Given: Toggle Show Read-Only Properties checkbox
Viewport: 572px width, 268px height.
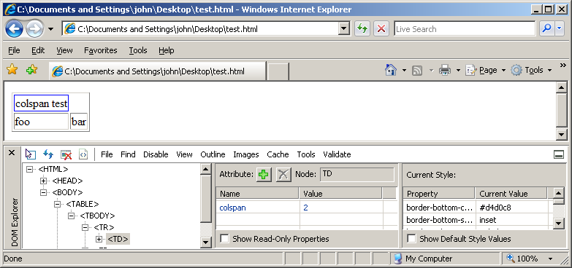Looking at the screenshot, I should click(225, 239).
